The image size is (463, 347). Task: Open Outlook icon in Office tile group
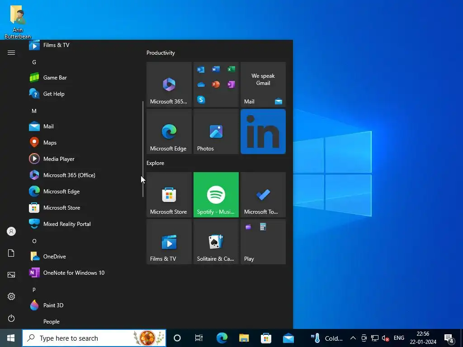tap(201, 69)
